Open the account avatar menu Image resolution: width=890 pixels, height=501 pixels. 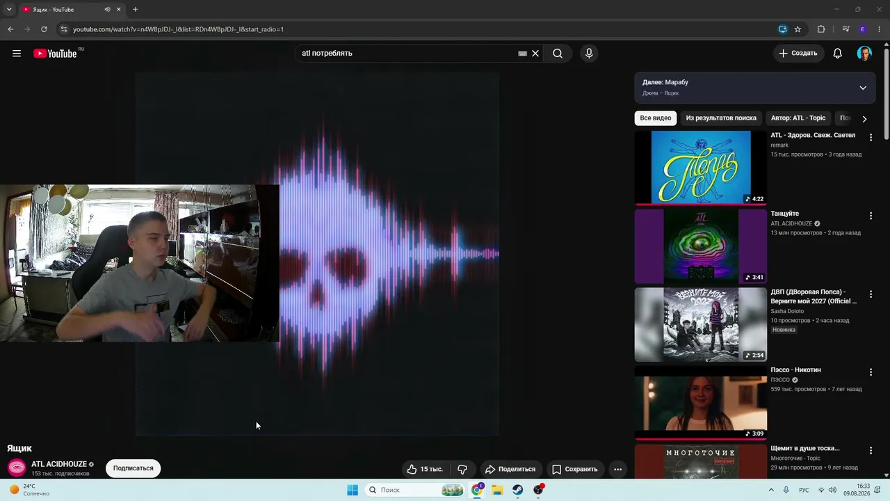864,54
